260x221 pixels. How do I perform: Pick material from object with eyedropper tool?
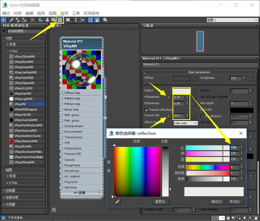coord(11,20)
